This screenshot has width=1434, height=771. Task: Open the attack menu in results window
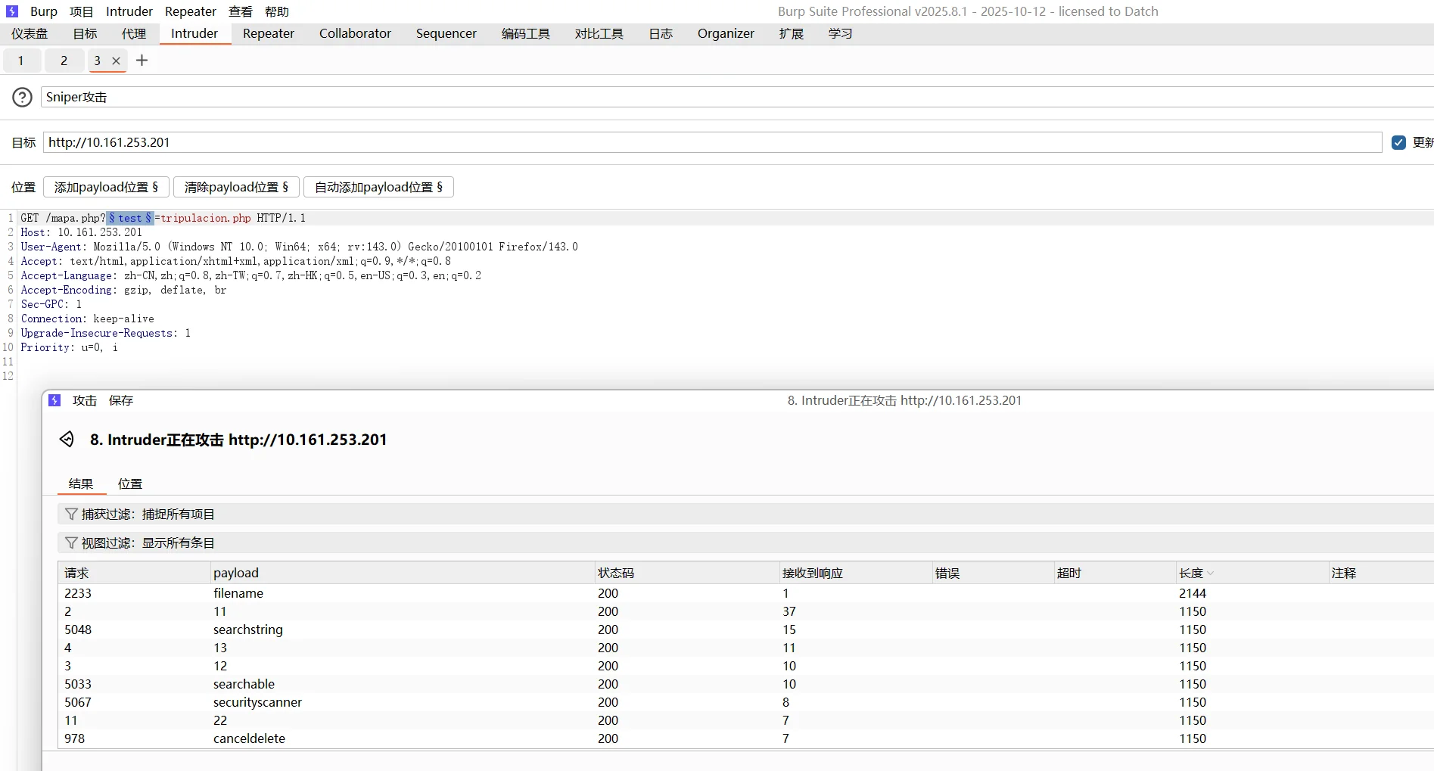(x=84, y=400)
